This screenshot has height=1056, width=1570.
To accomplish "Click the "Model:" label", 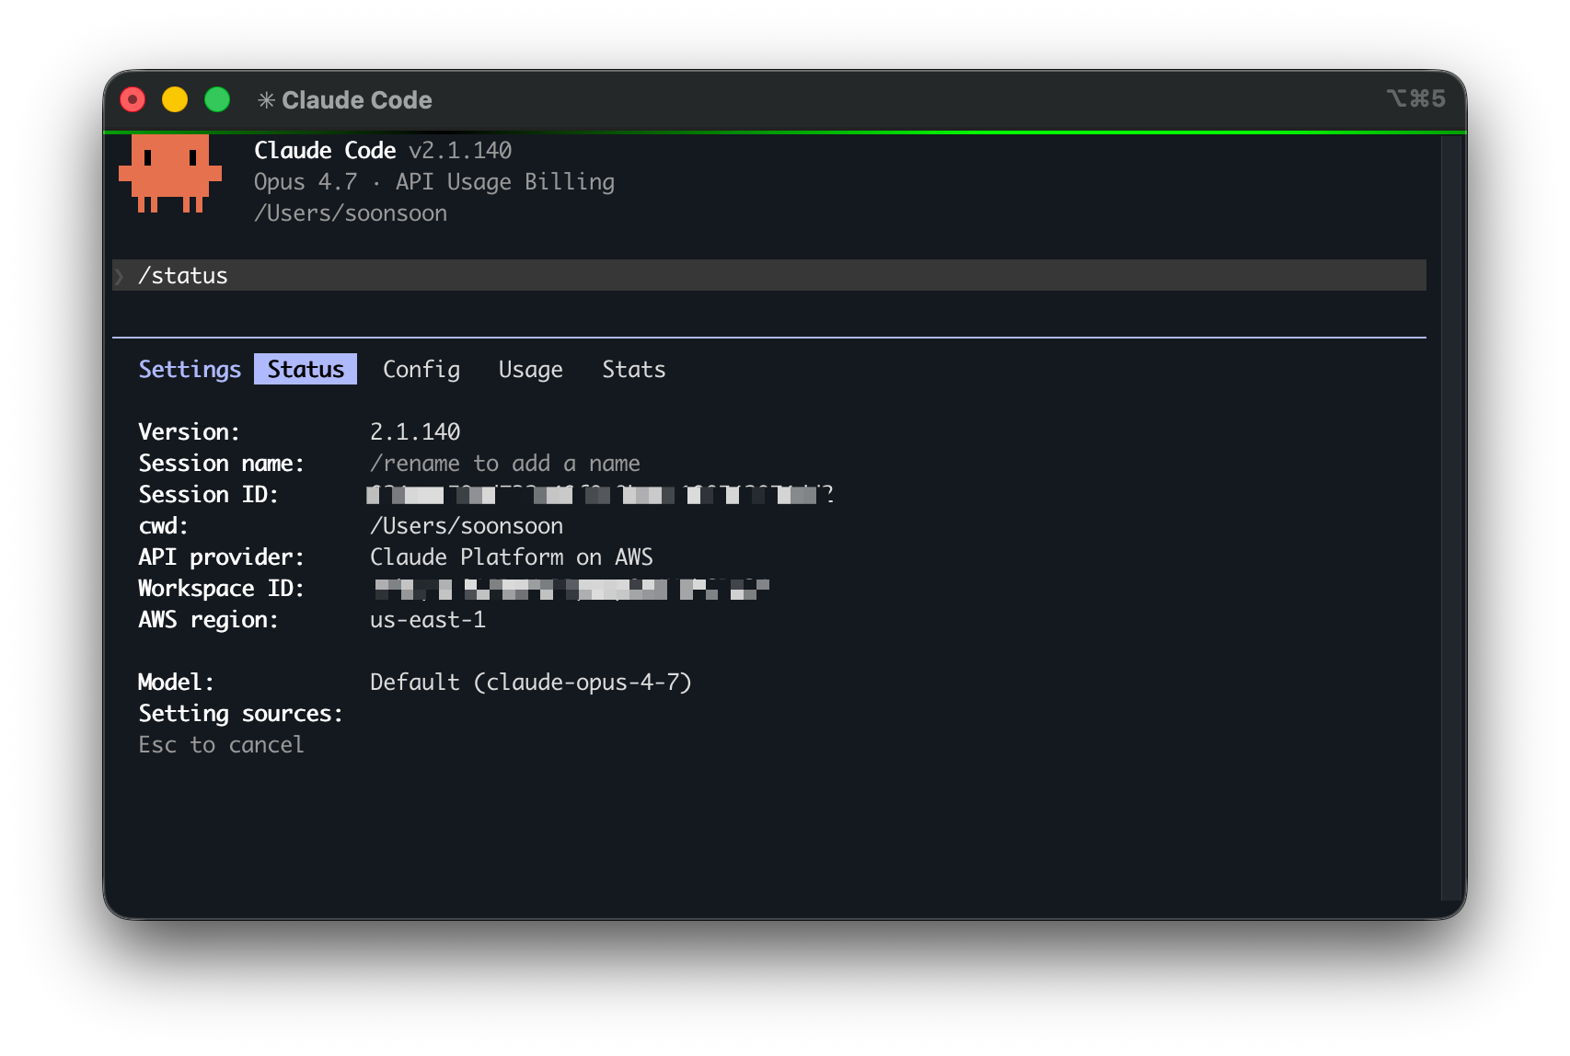I will (x=177, y=682).
